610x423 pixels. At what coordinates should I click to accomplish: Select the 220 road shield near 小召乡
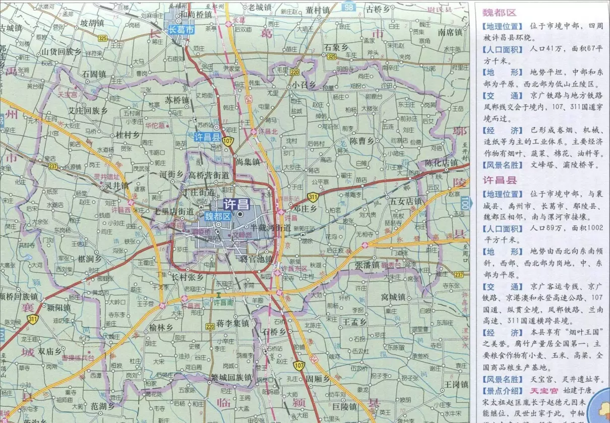point(294,72)
